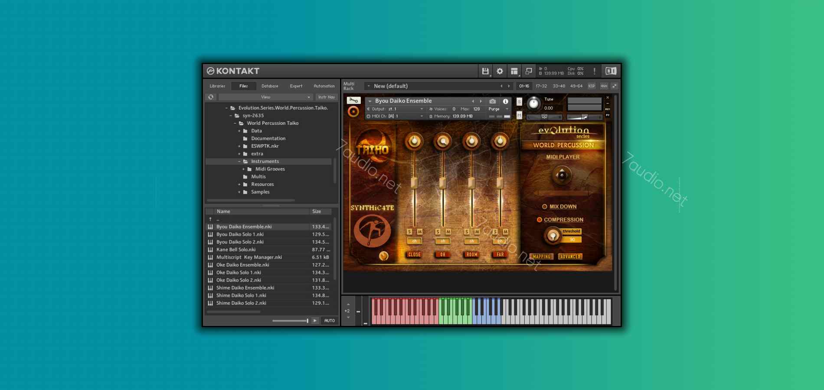
Task: Play the file preview button
Action: pyautogui.click(x=315, y=321)
